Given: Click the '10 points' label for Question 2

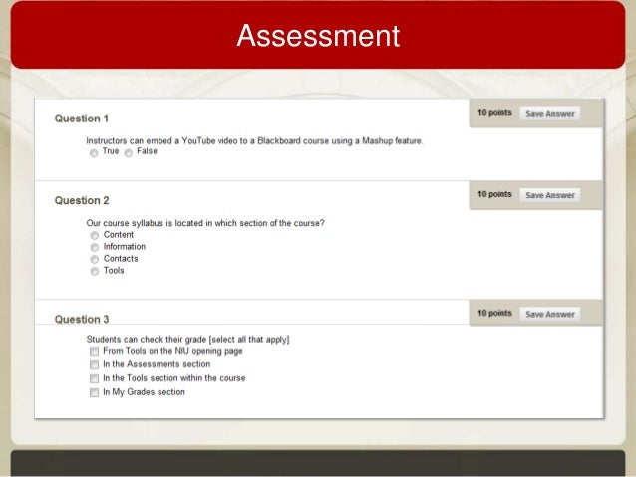Looking at the screenshot, I should click(x=494, y=194).
